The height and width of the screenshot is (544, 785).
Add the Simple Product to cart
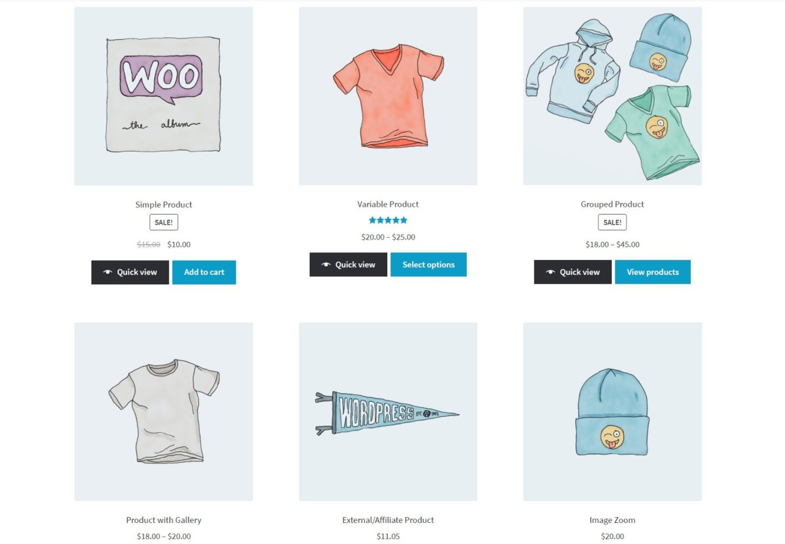204,272
